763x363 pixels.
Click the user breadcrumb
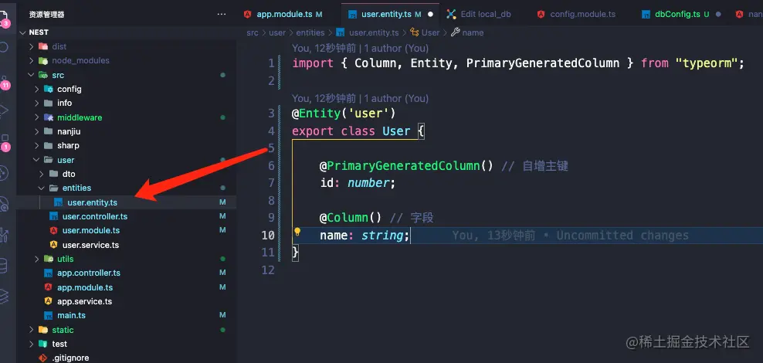pos(277,32)
